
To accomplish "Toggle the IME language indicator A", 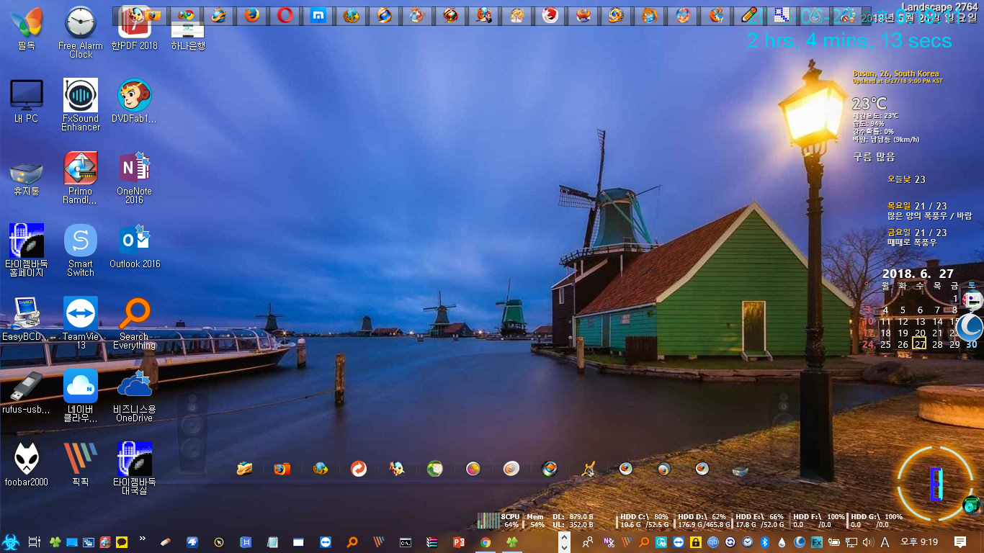I will pyautogui.click(x=885, y=542).
